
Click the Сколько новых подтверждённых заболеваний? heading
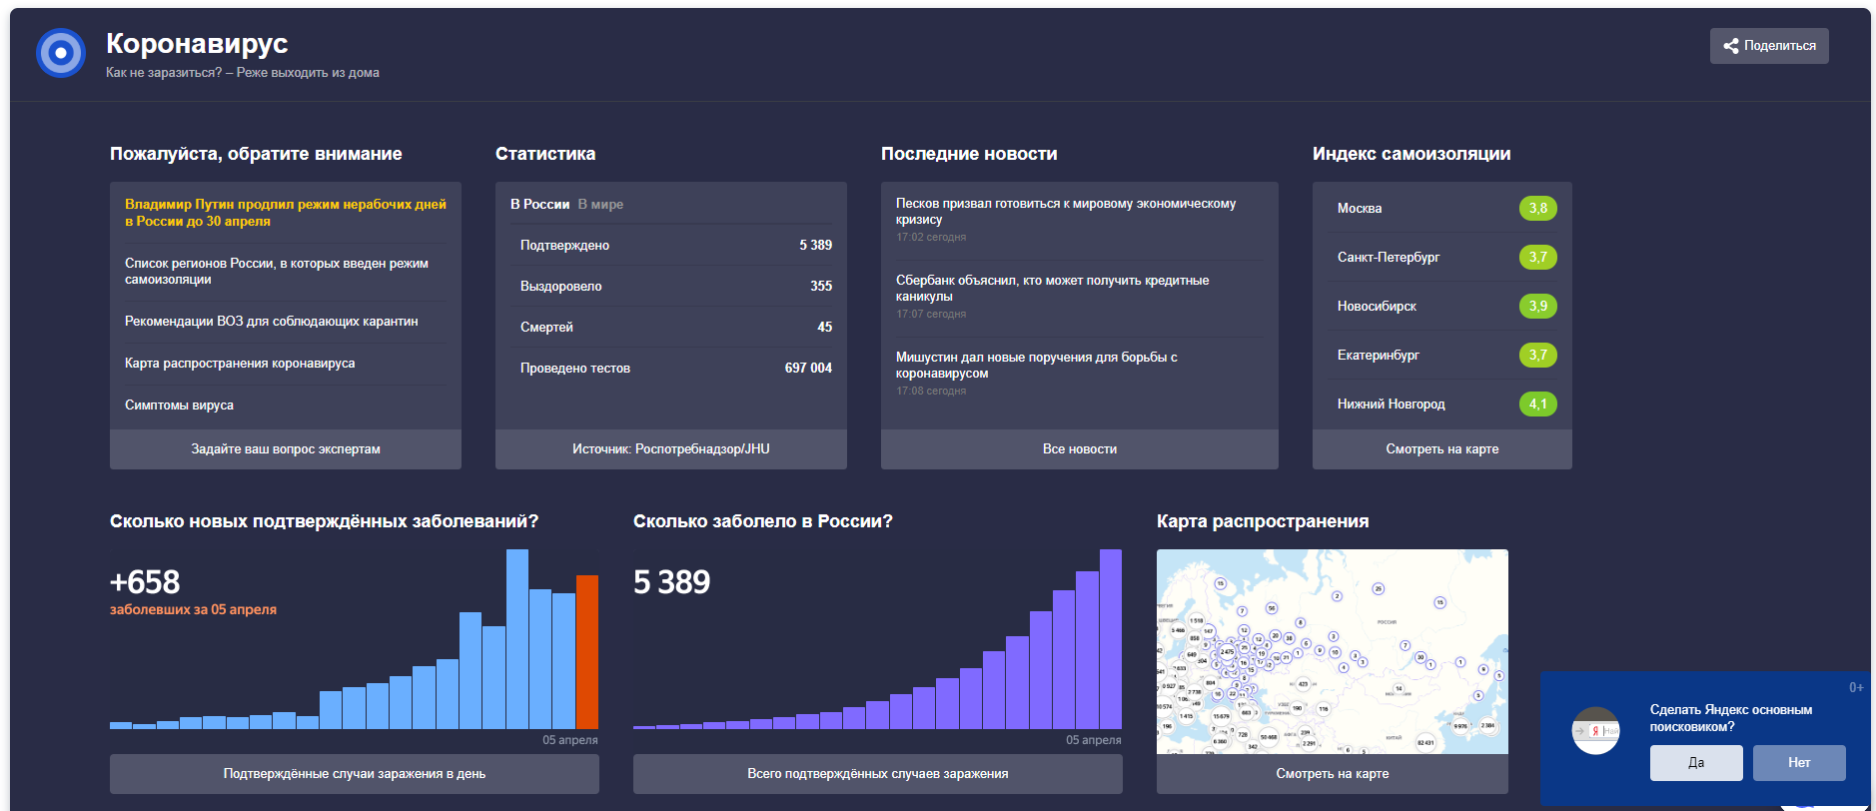324,521
